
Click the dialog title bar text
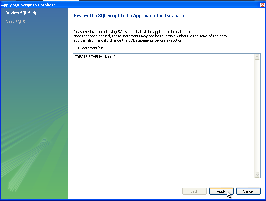point(29,5)
